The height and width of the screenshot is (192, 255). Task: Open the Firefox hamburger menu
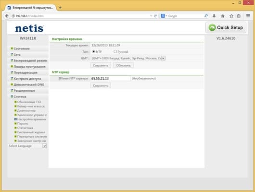[248, 16]
